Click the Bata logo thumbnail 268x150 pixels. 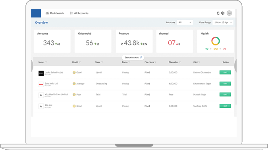tap(41, 84)
